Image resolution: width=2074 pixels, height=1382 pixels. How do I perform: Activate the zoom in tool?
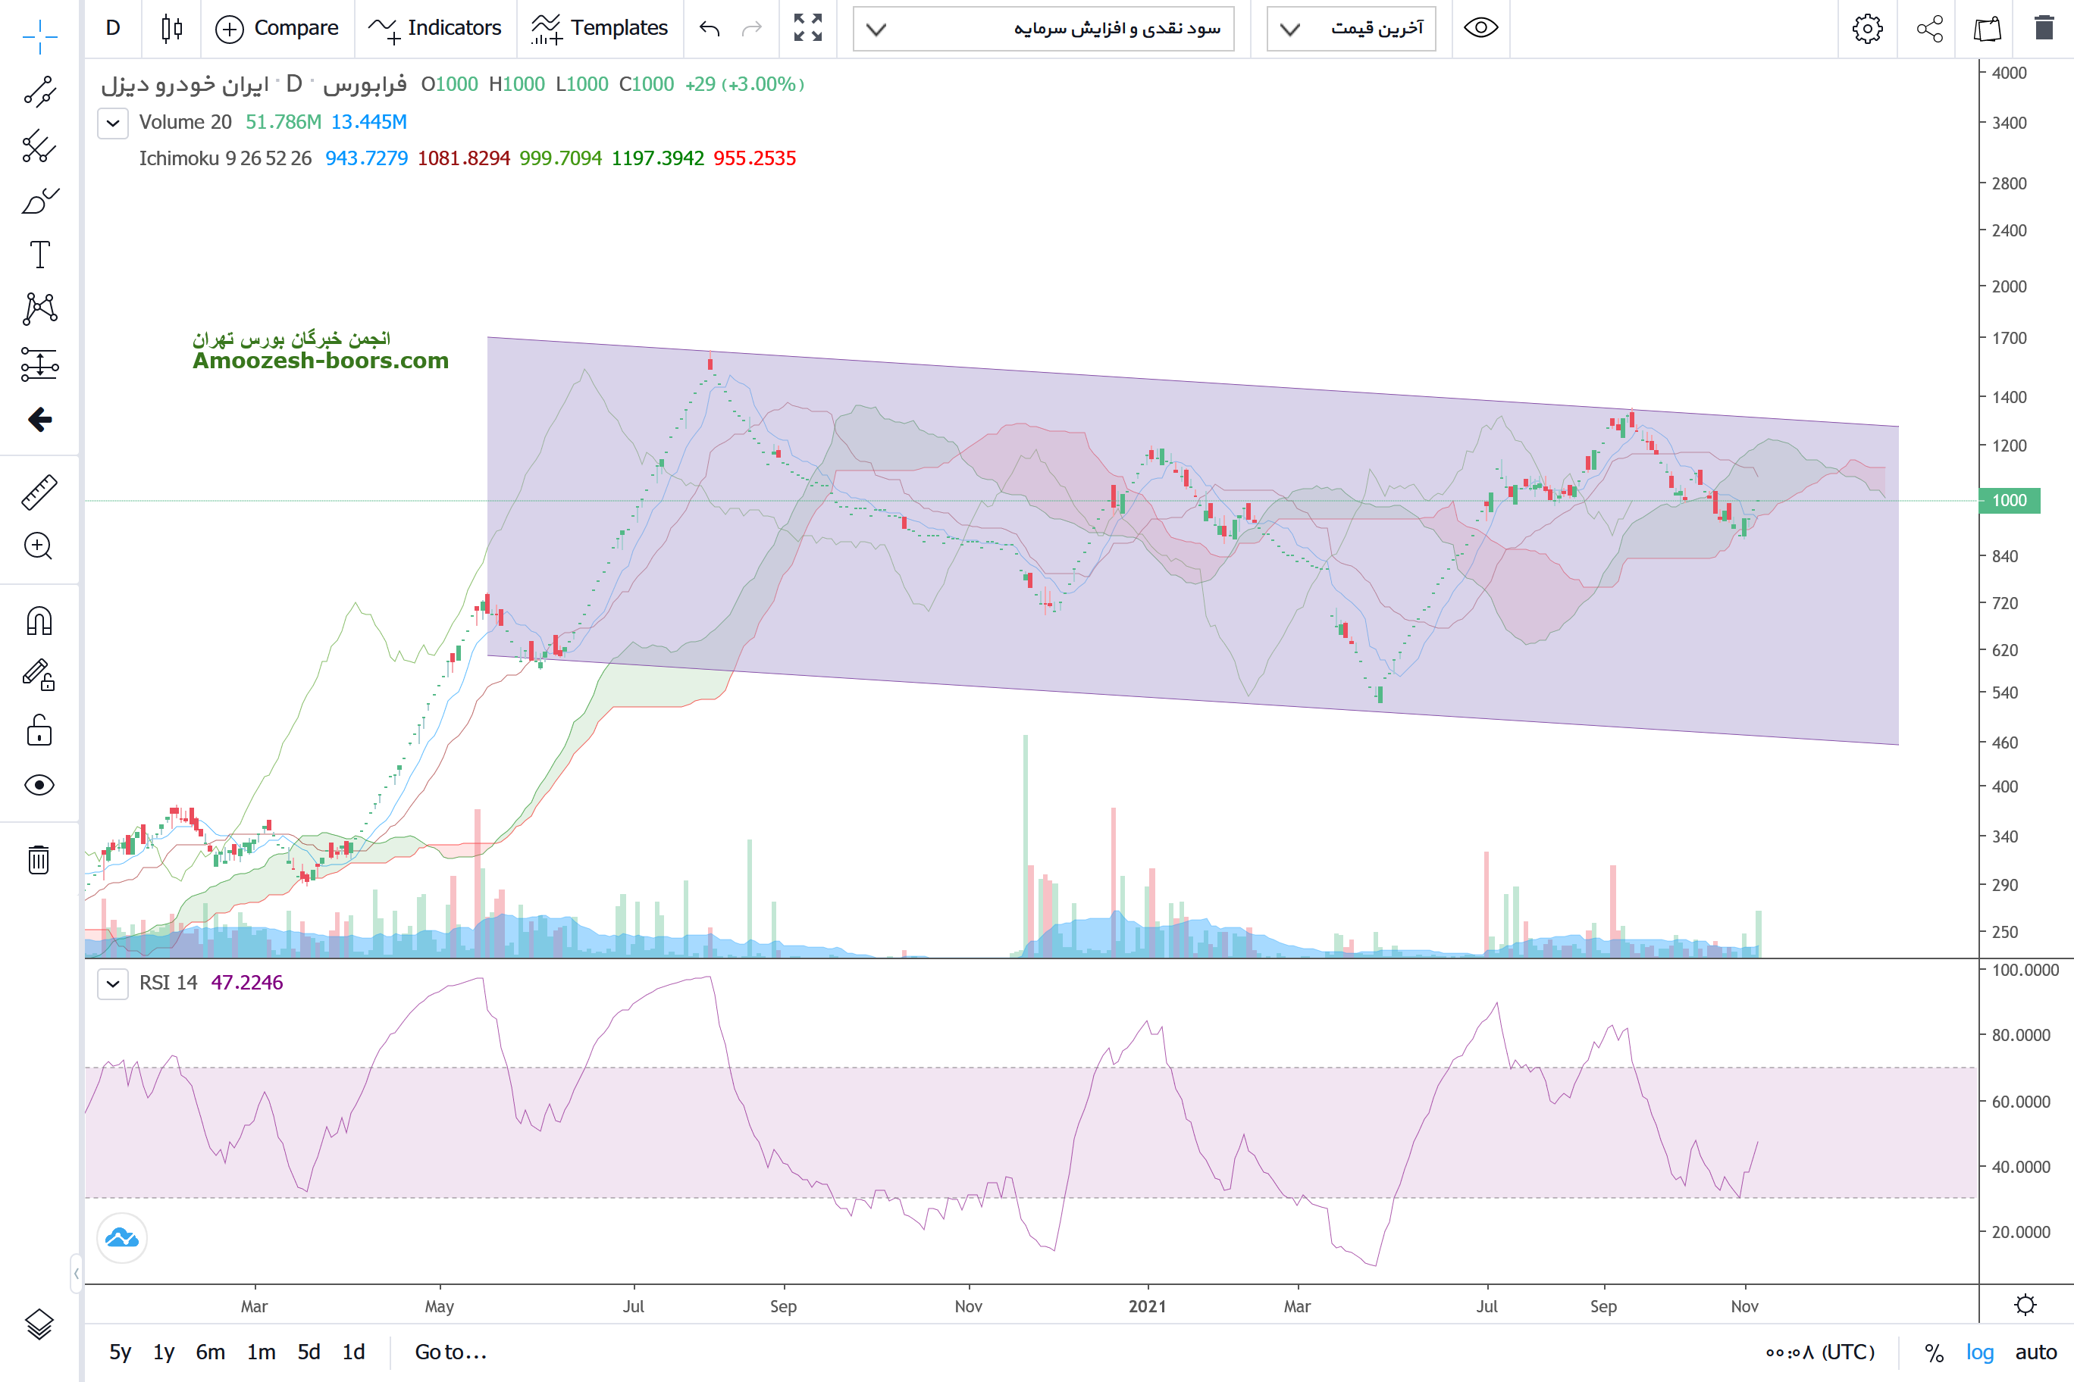pos(39,546)
